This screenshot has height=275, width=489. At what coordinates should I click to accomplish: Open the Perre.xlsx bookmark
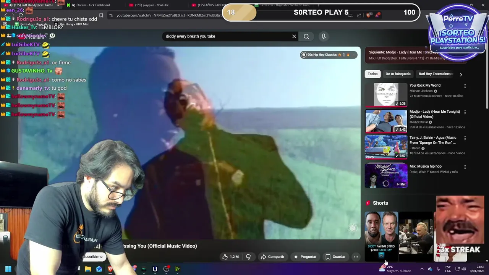click(31, 24)
